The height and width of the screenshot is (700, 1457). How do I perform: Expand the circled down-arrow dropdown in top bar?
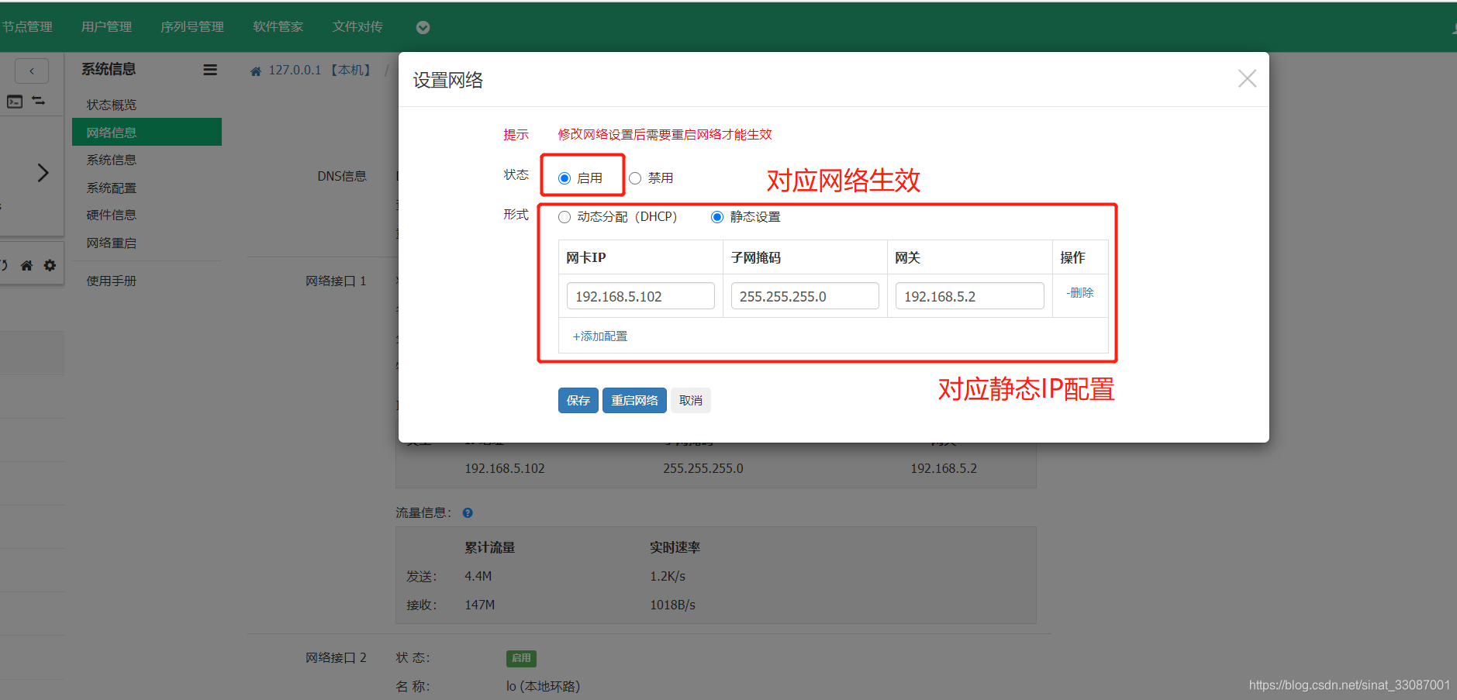tap(423, 27)
